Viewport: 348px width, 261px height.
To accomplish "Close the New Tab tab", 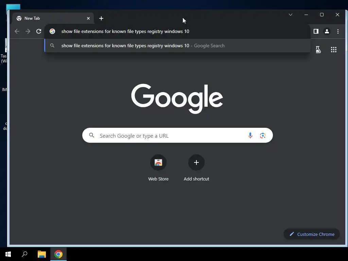I will click(88, 18).
